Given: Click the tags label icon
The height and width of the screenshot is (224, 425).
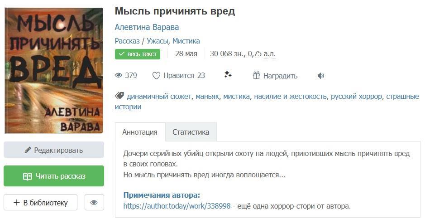Looking at the screenshot, I should tap(119, 96).
